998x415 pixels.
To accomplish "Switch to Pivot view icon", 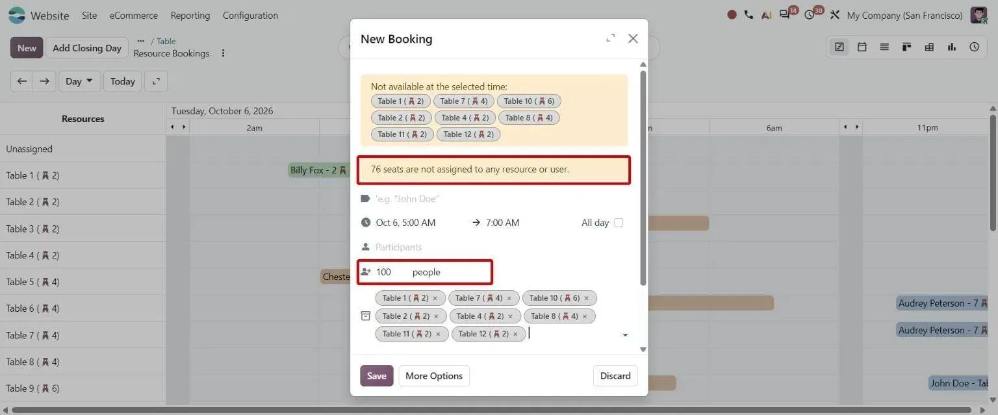I will click(x=929, y=47).
